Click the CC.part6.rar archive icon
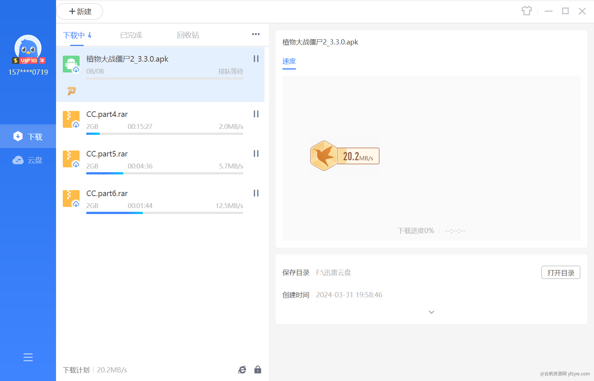594x381 pixels. (x=71, y=199)
